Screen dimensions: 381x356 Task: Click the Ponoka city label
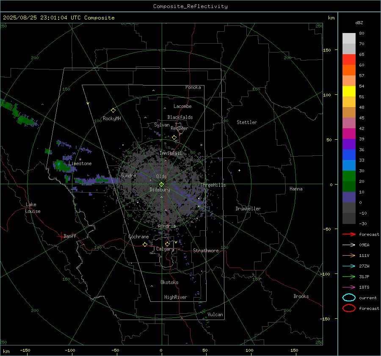[x=193, y=87]
